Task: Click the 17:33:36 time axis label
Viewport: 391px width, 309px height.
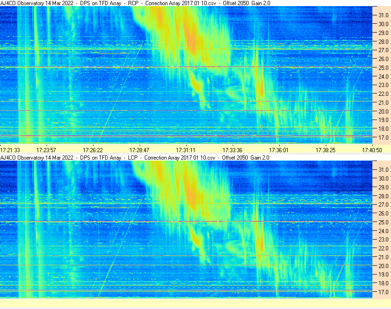Action: 232,150
